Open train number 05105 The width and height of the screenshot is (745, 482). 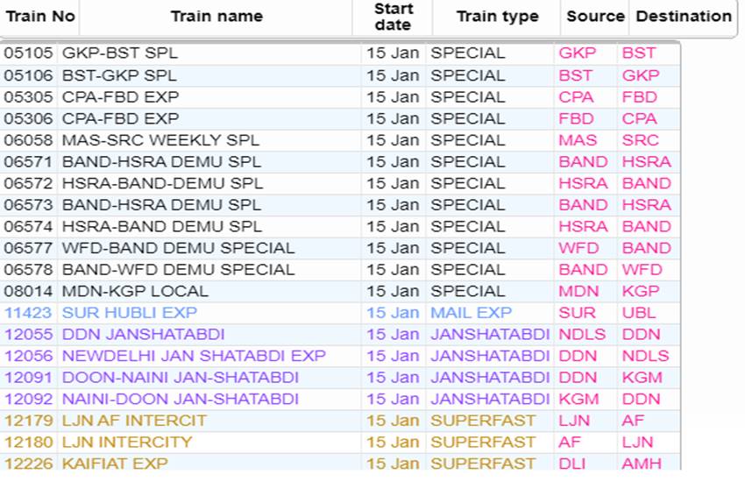pos(28,53)
